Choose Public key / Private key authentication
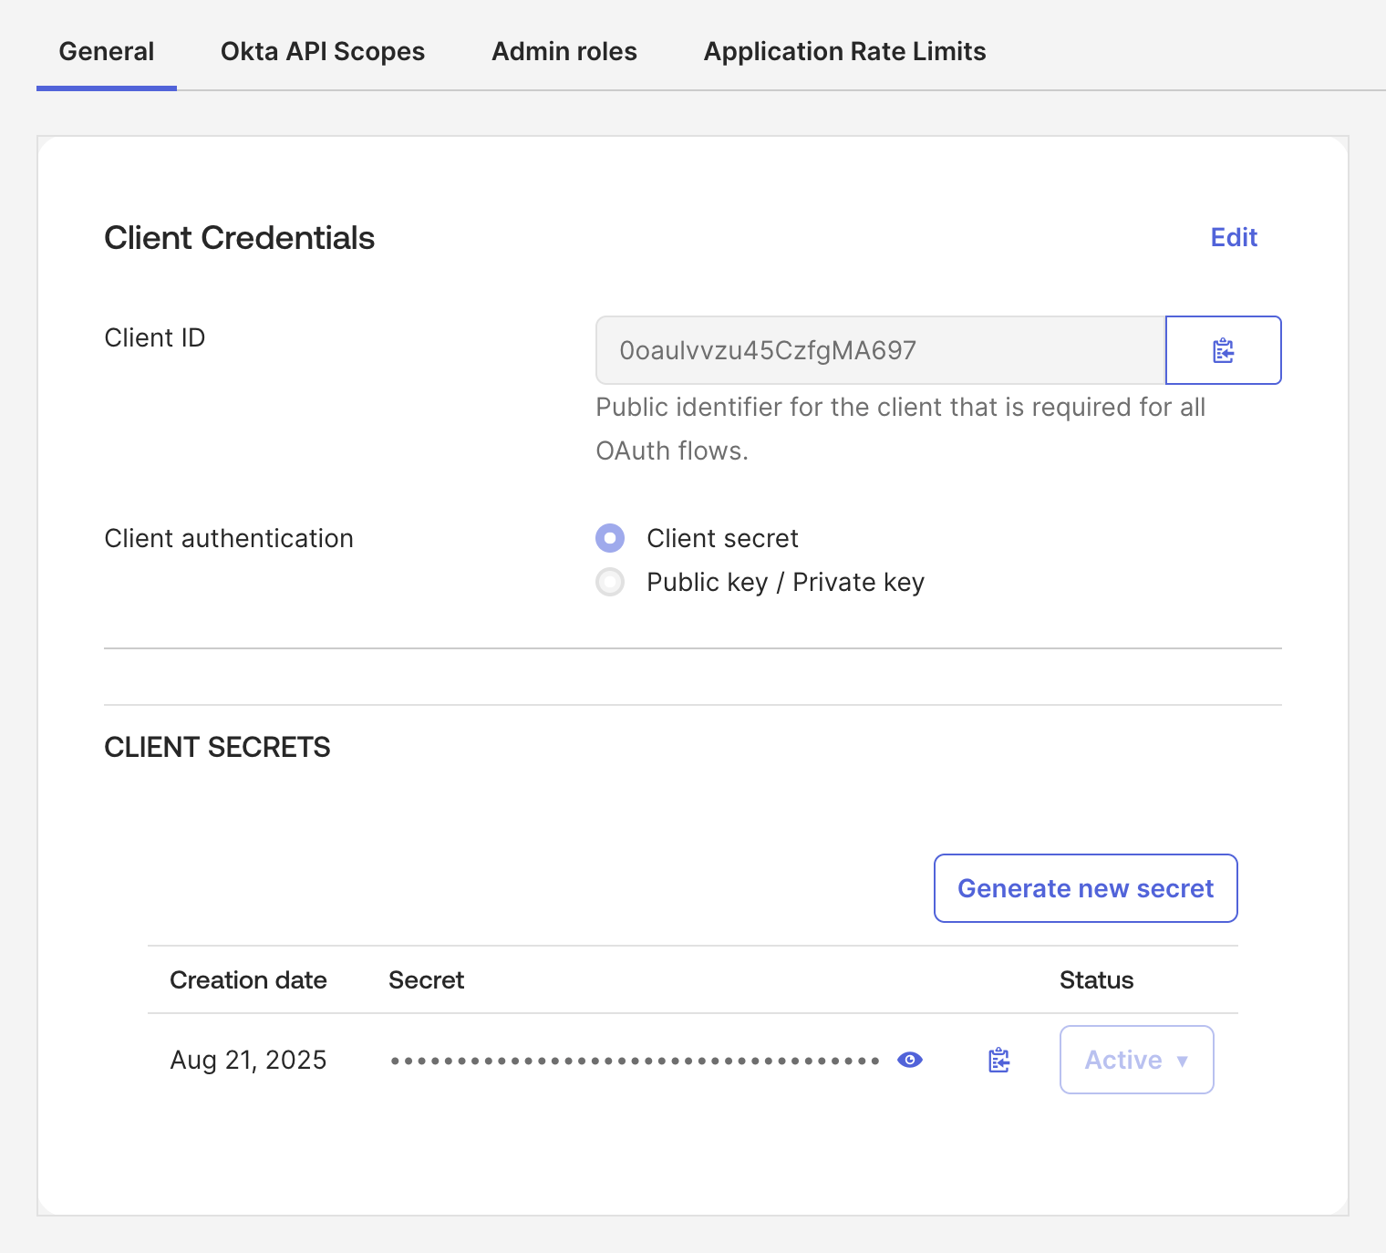The image size is (1386, 1253). click(x=610, y=582)
